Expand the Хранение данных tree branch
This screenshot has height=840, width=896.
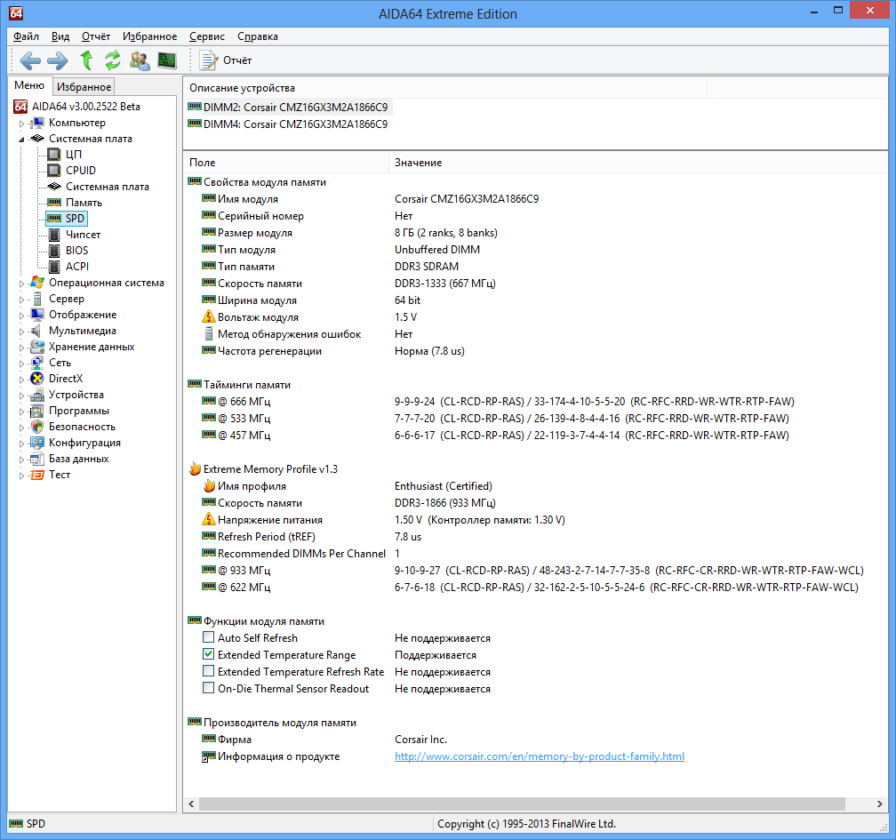21,347
